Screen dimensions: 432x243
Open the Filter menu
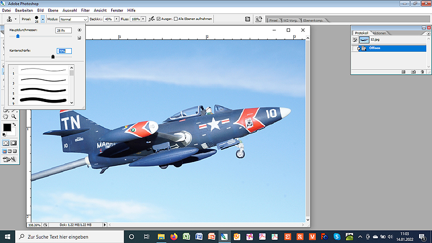pyautogui.click(x=85, y=10)
